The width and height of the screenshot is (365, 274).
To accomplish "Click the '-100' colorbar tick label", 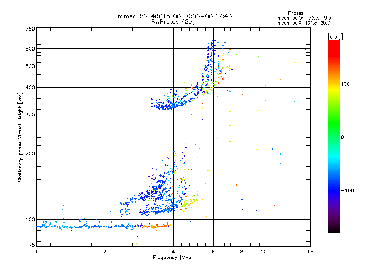I will pyautogui.click(x=348, y=190).
